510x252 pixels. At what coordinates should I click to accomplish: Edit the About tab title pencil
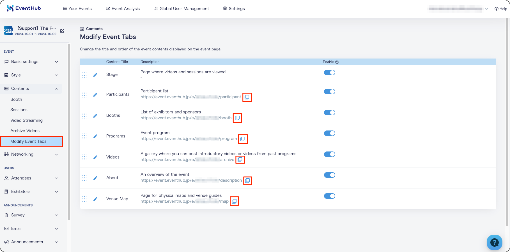tap(95, 178)
